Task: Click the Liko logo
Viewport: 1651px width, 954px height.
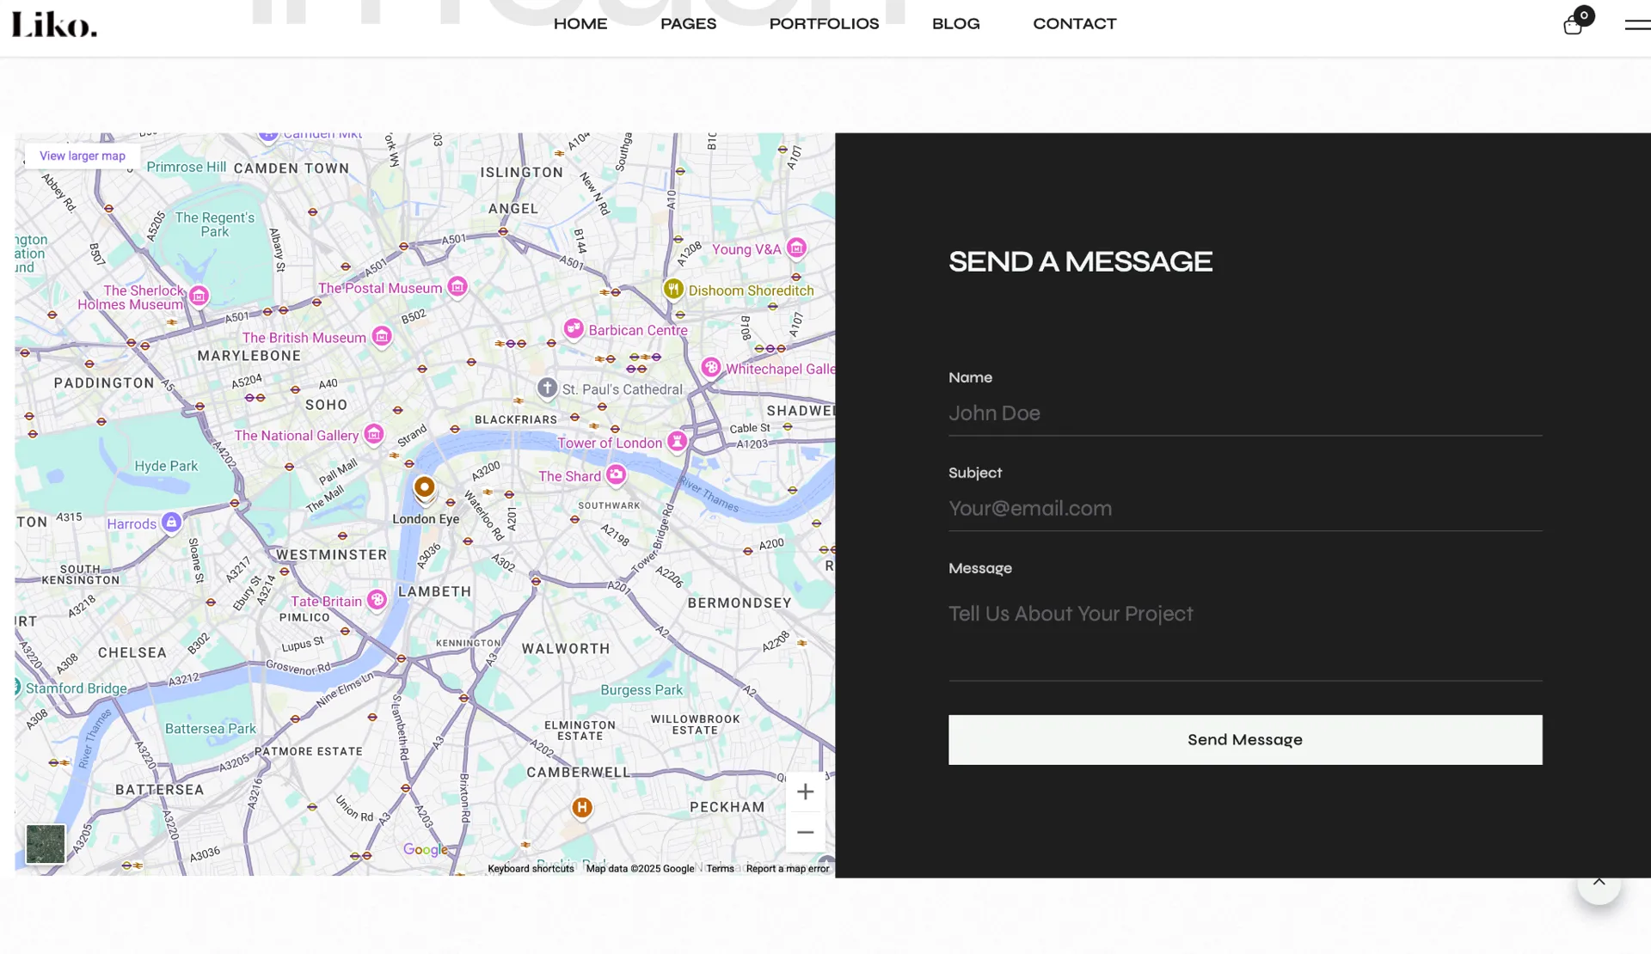Action: (54, 24)
